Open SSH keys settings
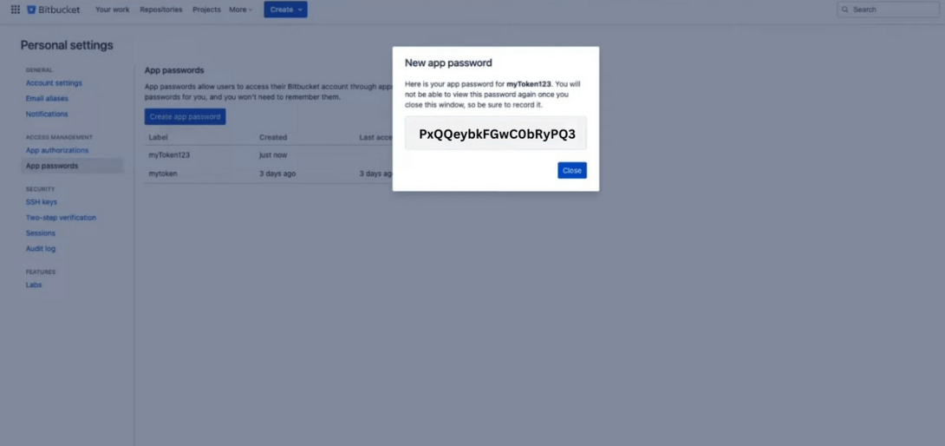The width and height of the screenshot is (945, 446). tap(42, 202)
